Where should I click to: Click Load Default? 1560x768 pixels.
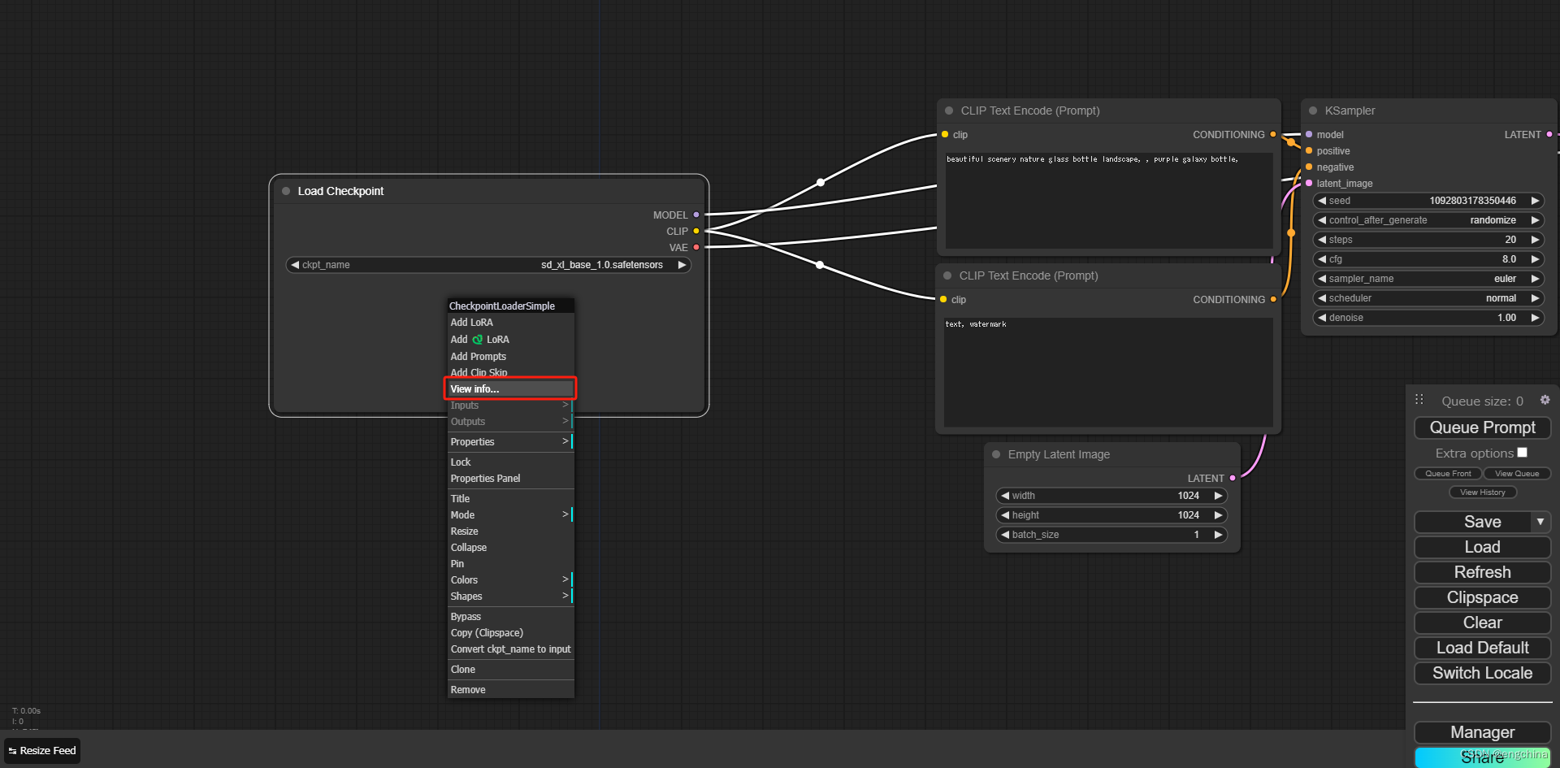point(1482,648)
